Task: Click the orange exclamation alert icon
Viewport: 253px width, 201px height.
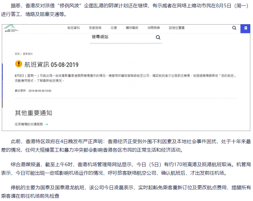Action: pyautogui.click(x=18, y=64)
